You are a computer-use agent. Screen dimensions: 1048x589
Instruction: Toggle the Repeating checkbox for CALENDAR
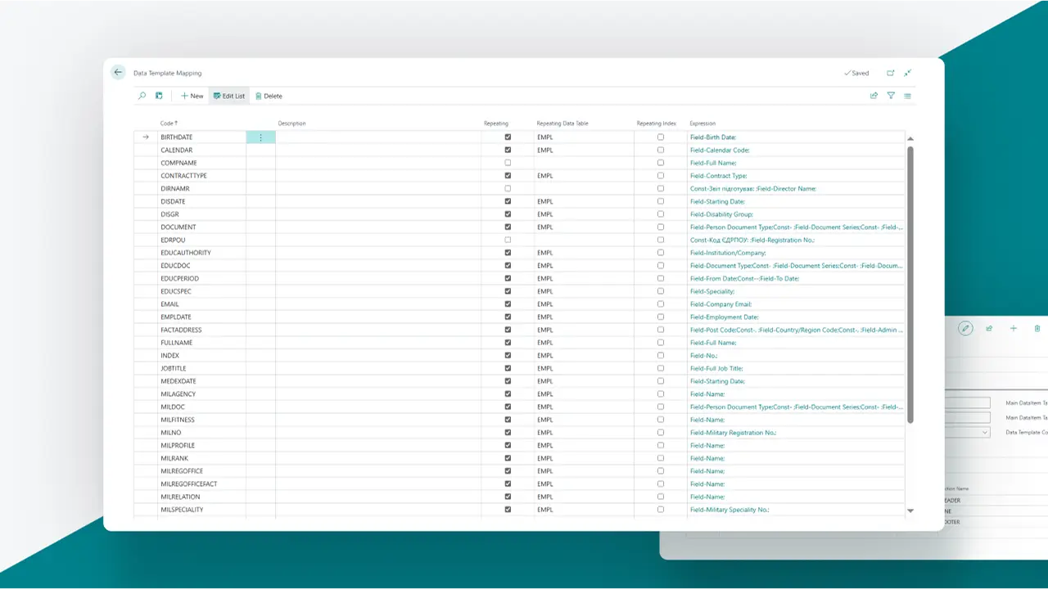(508, 150)
